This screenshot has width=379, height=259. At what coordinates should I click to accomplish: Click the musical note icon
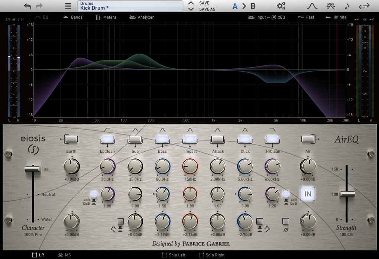(x=347, y=6)
